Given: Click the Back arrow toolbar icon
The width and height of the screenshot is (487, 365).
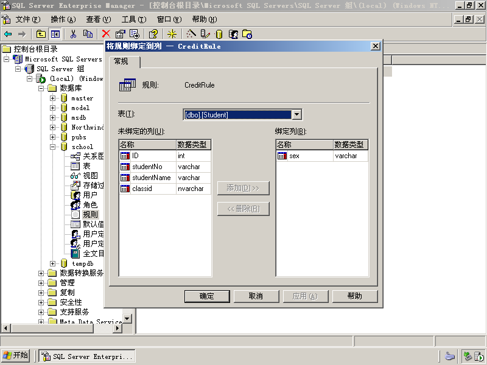Looking at the screenshot, I should pos(8,34).
